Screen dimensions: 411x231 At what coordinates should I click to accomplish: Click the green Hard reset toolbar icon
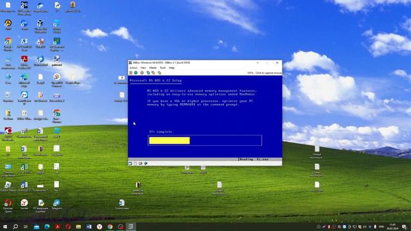(x=136, y=73)
